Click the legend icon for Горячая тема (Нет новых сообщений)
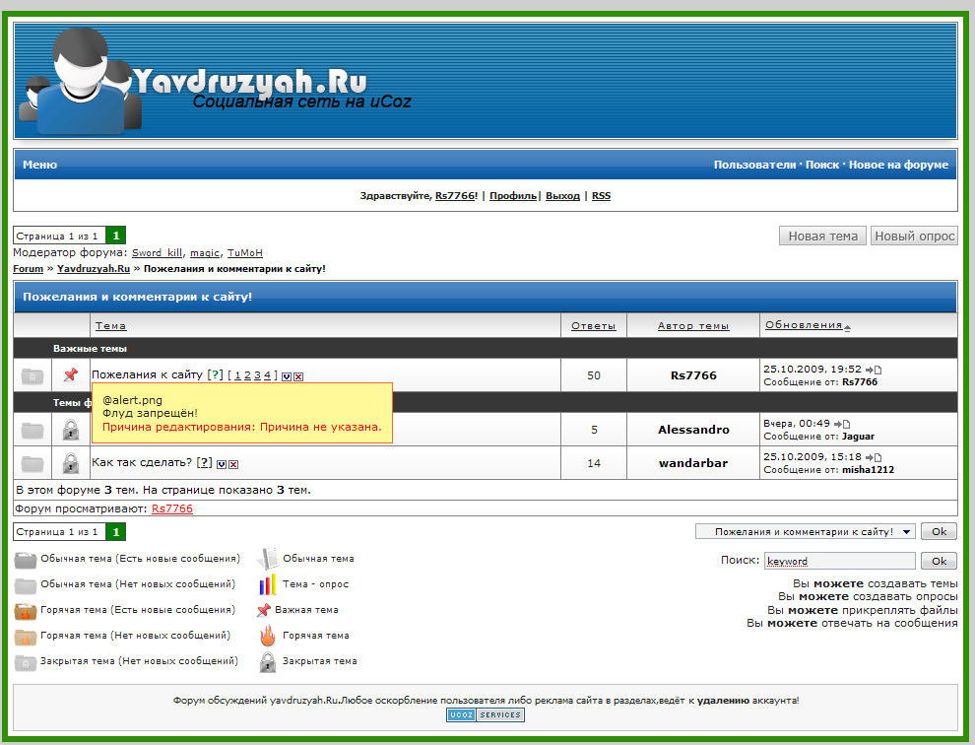 point(26,636)
